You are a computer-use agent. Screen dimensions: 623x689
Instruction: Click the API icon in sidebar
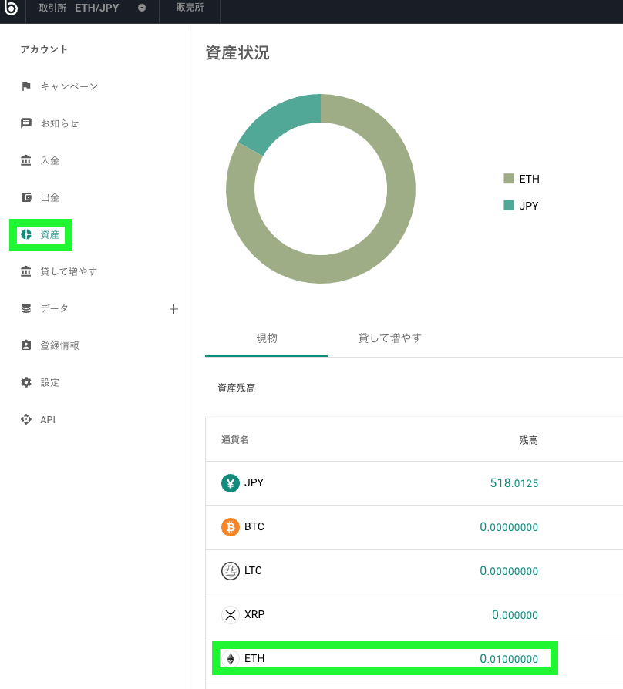click(26, 419)
